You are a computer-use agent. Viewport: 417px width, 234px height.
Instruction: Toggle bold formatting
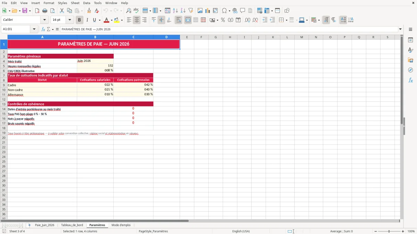point(79,20)
